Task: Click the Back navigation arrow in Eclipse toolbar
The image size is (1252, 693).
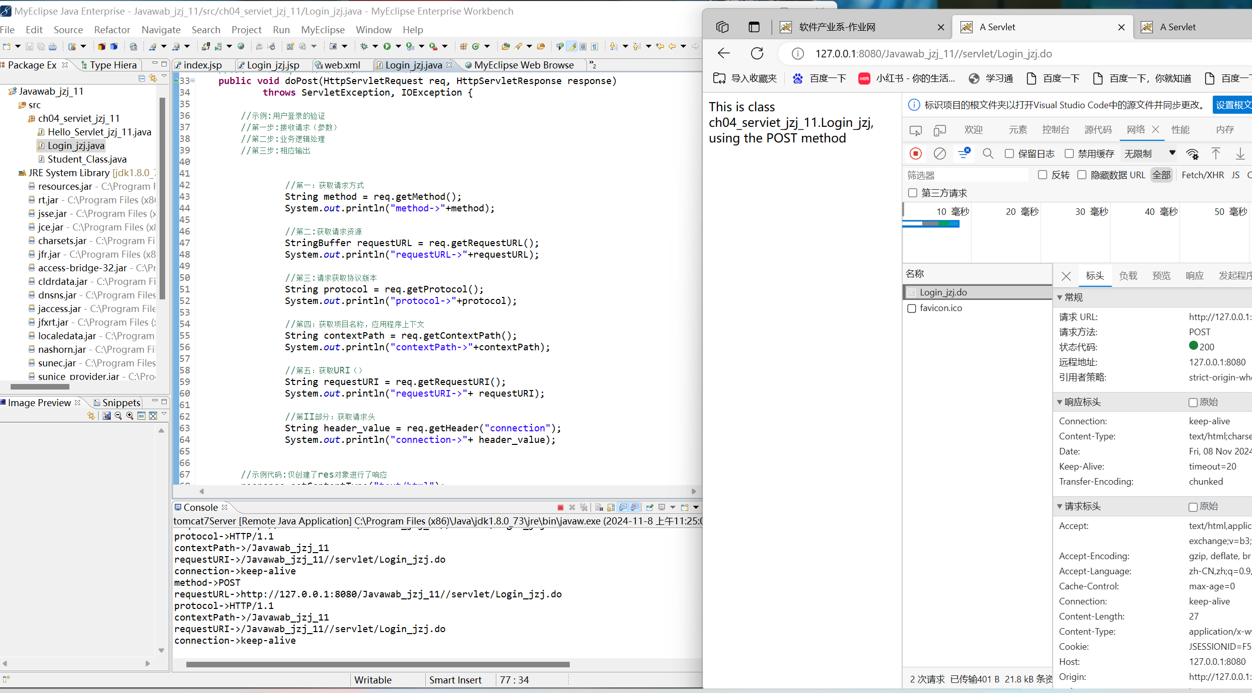Action: [x=672, y=46]
